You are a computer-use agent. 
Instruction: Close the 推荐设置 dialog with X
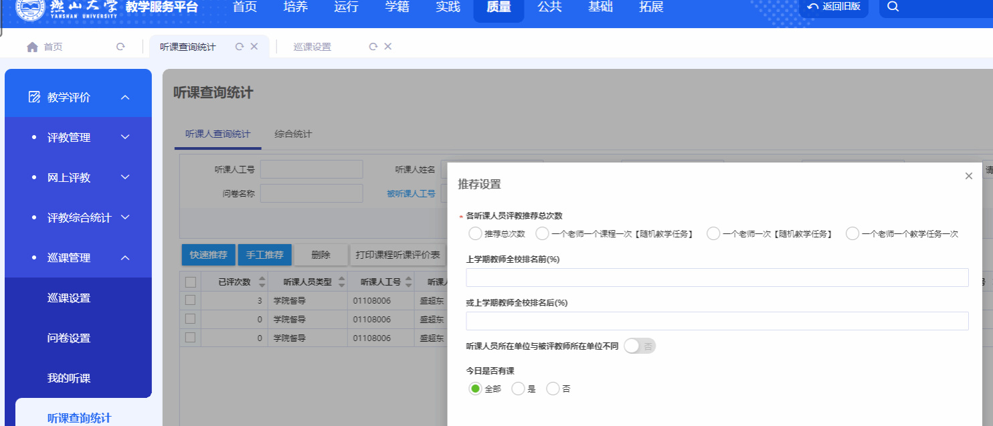(x=968, y=177)
